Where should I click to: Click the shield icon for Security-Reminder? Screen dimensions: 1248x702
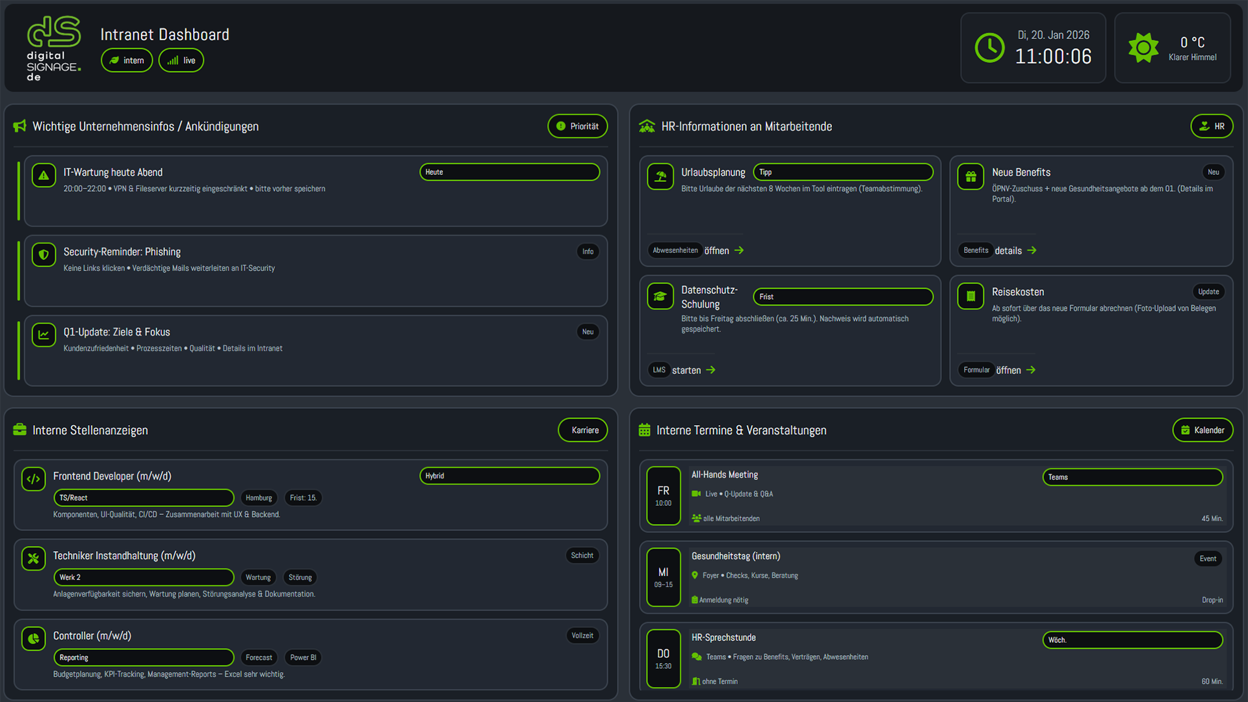44,255
